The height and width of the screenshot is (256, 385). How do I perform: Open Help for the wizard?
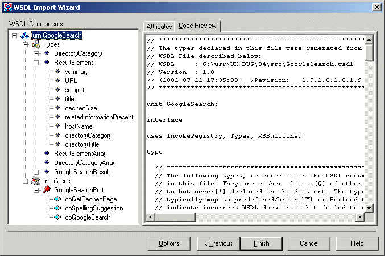coord(357,243)
